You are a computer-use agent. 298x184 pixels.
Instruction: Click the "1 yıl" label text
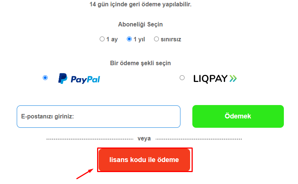pos(139,39)
